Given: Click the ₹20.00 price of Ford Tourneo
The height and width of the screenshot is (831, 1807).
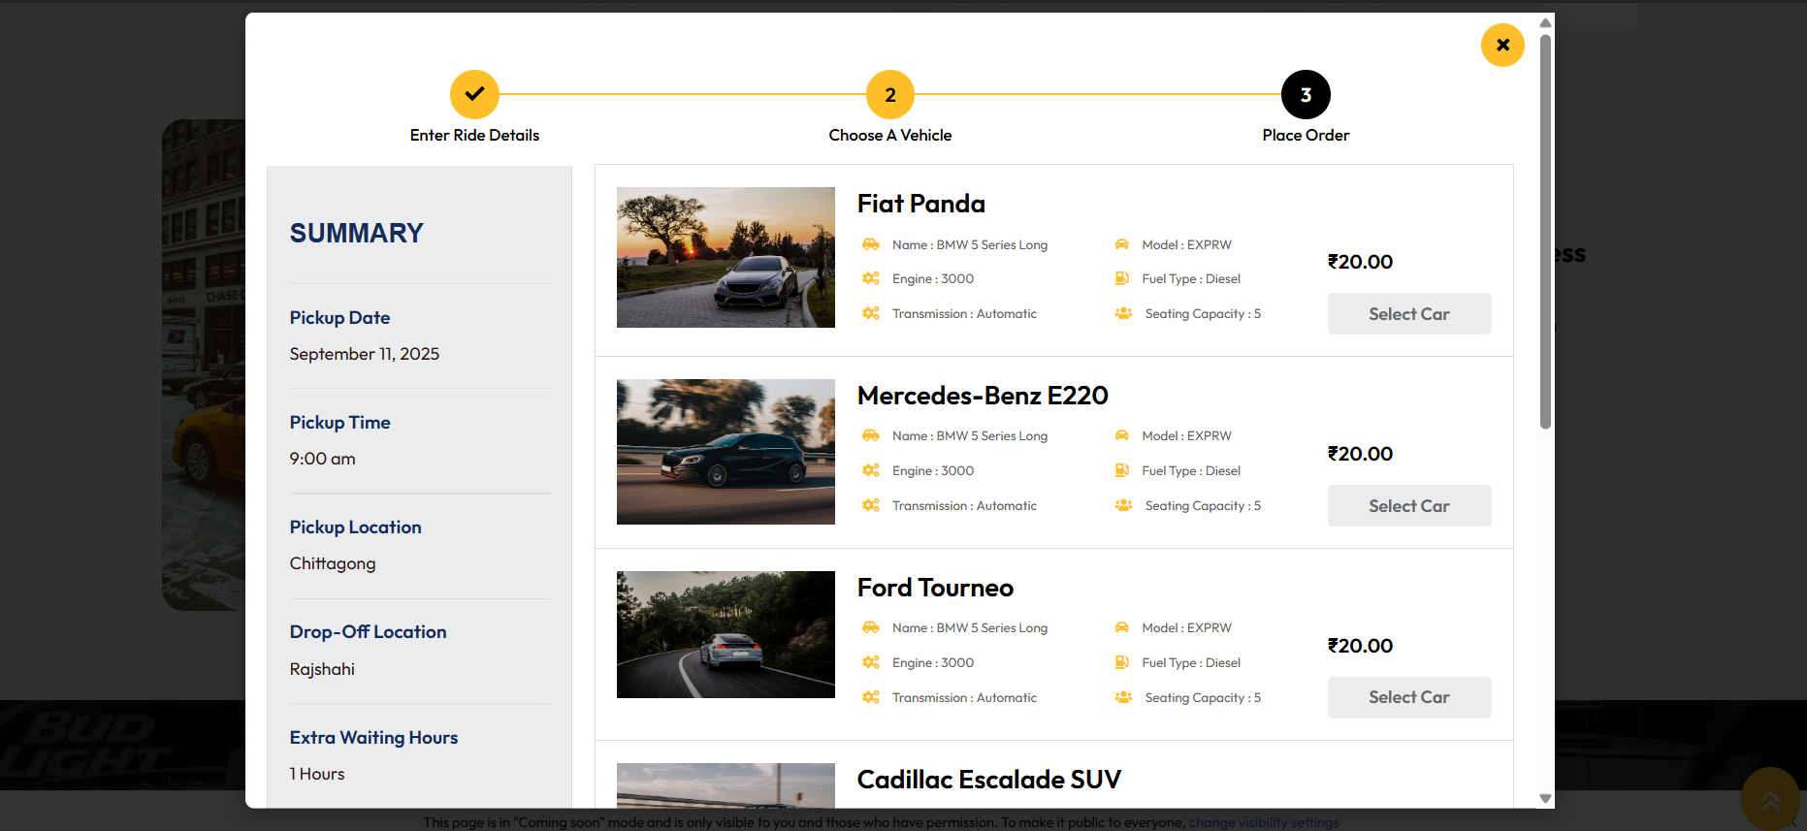Looking at the screenshot, I should [1360, 646].
